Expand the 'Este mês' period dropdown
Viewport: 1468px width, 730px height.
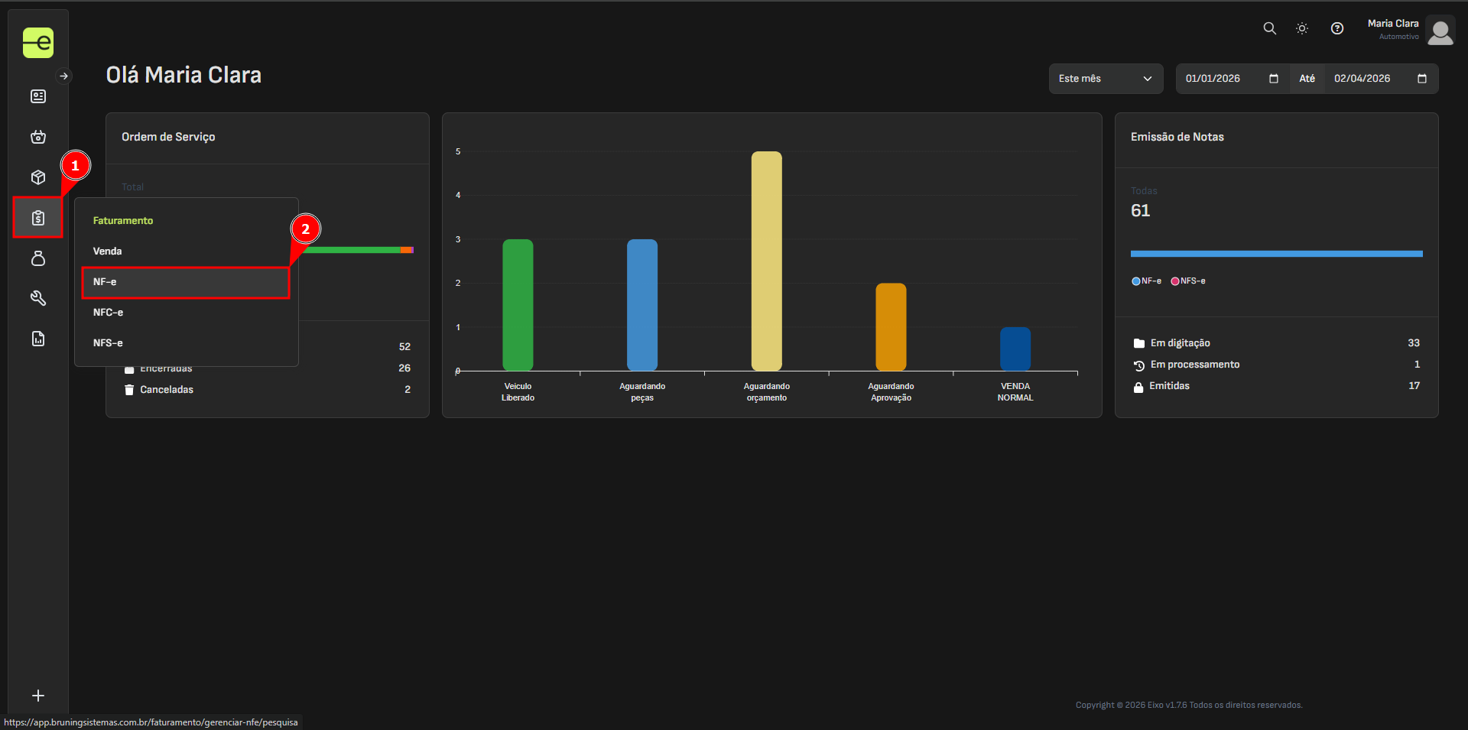tap(1105, 79)
